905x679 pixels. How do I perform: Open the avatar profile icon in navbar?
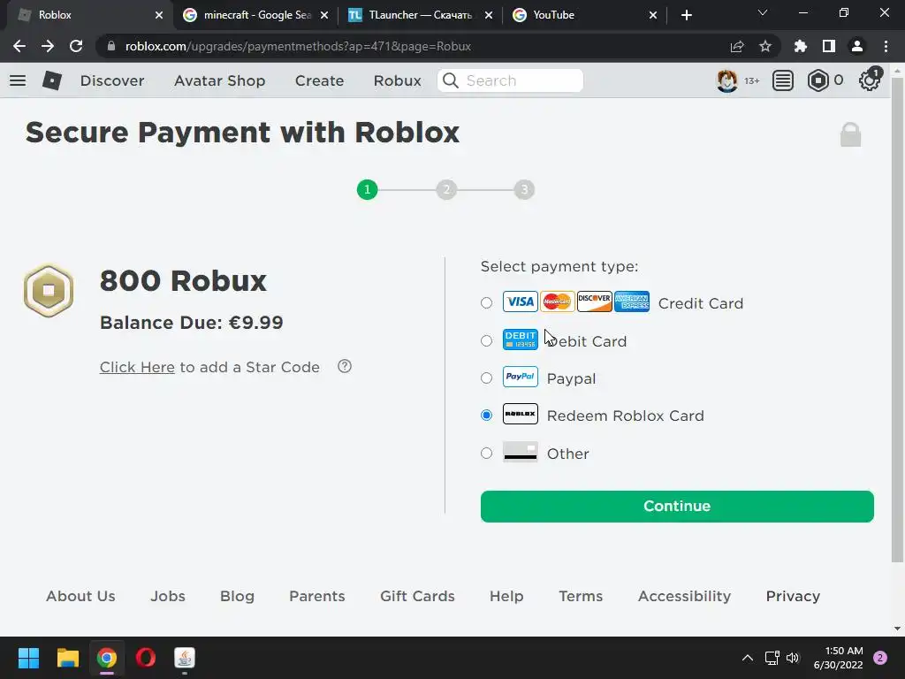tap(726, 80)
